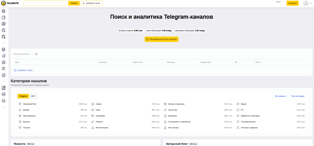The height and width of the screenshot is (146, 314).
Task: Click the Видео category icon
Action: (238, 104)
